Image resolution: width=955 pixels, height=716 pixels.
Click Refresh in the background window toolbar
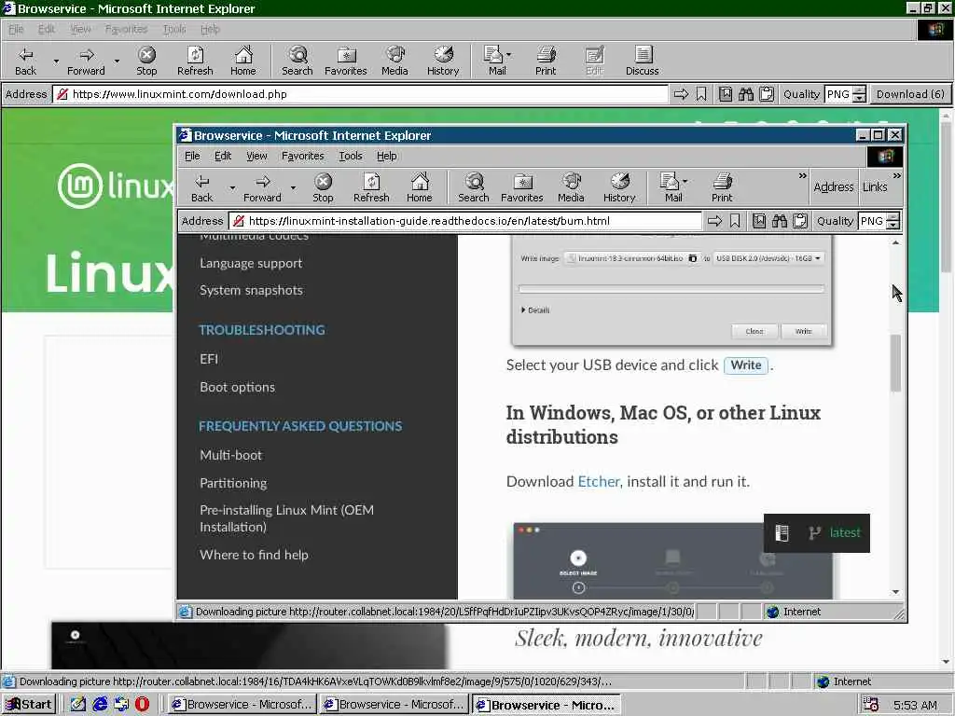pyautogui.click(x=195, y=61)
